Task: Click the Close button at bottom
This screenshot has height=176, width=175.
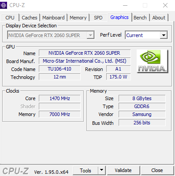Action: 157,171
